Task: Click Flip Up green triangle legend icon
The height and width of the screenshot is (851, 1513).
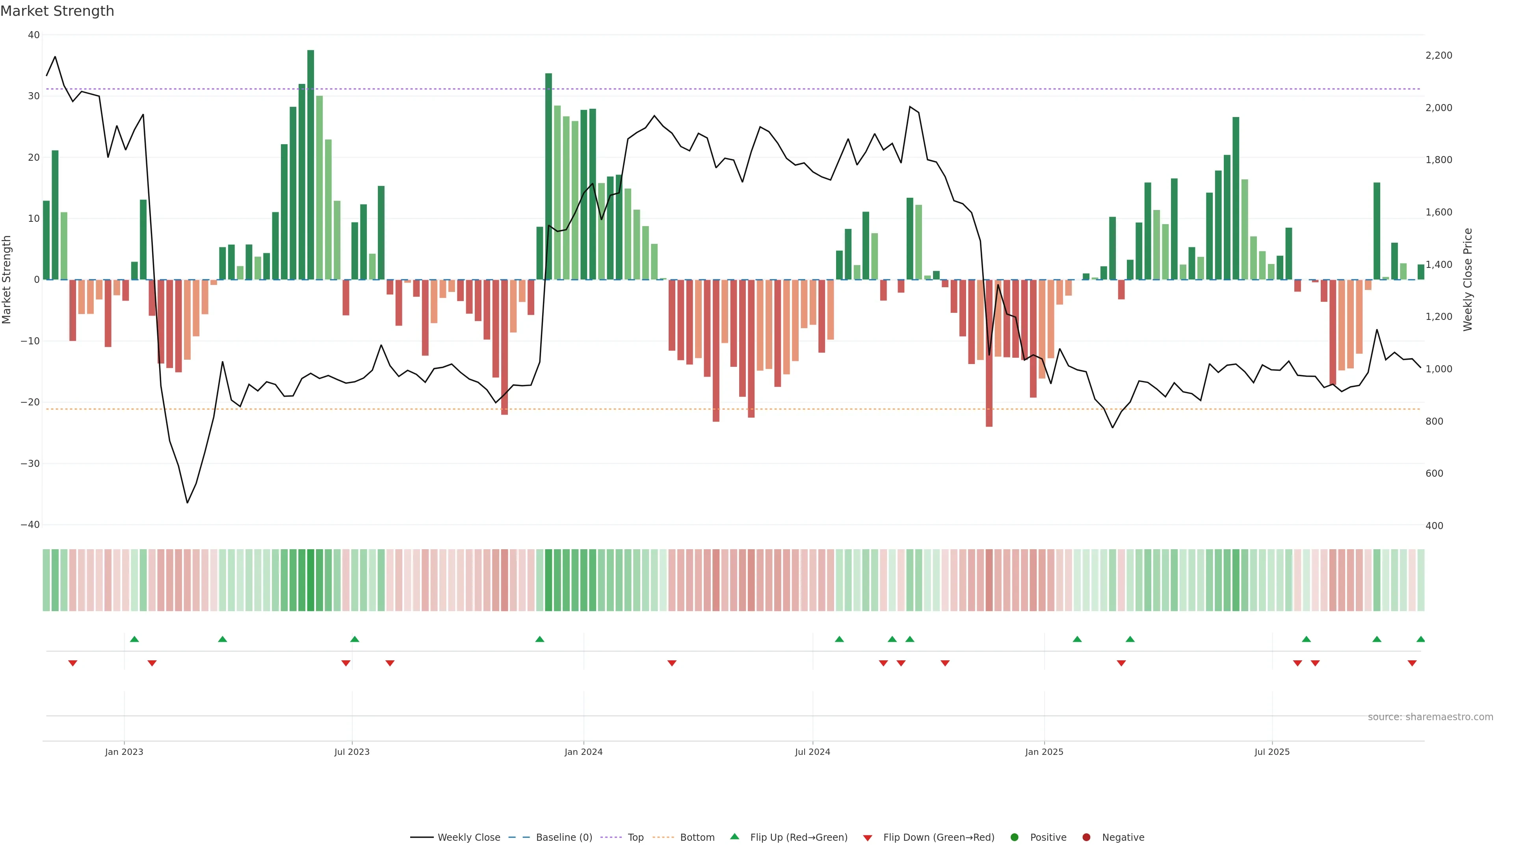Action: click(734, 837)
